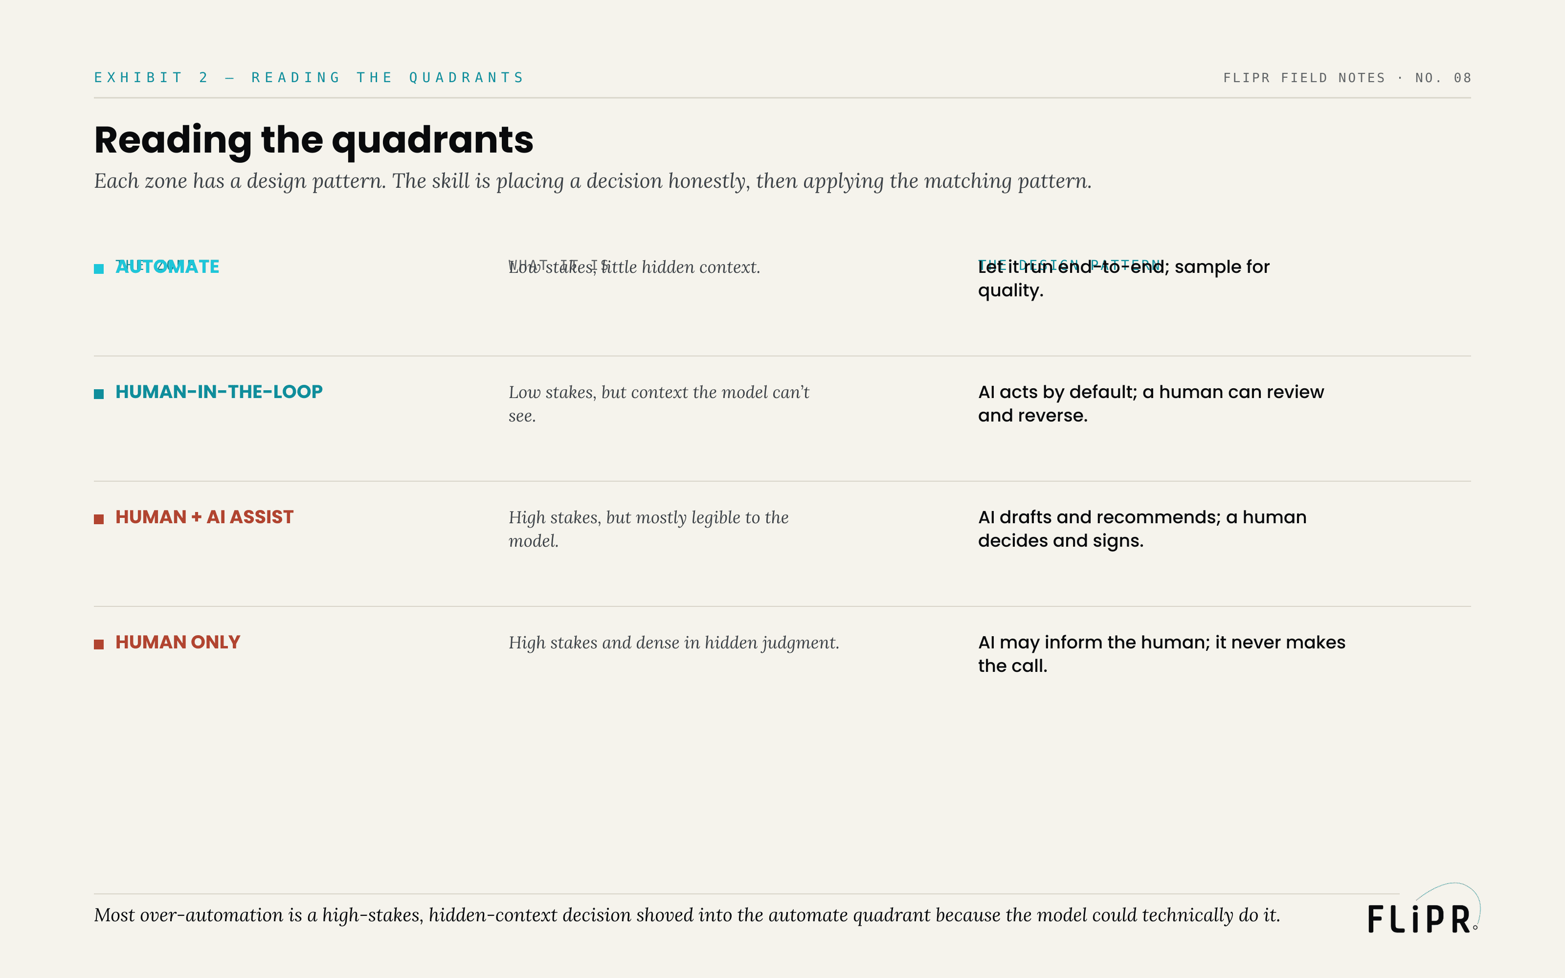Click 'FLIPR FIELD NOTES · NO. 08' text

click(x=1347, y=78)
